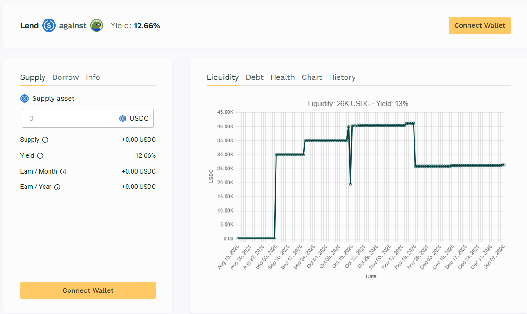
Task: View the Chart tab
Action: point(312,77)
